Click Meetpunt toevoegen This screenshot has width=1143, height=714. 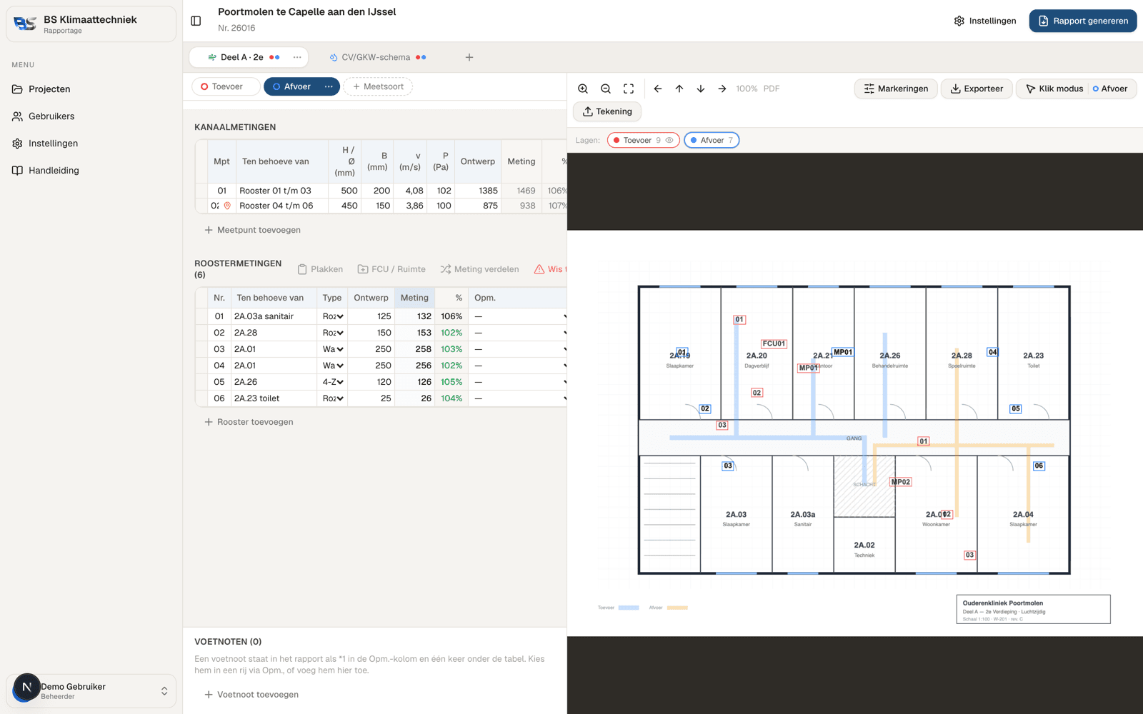point(252,230)
